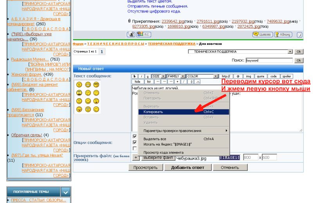Click the list tag button
313x203 pixels.
pos(149,81)
